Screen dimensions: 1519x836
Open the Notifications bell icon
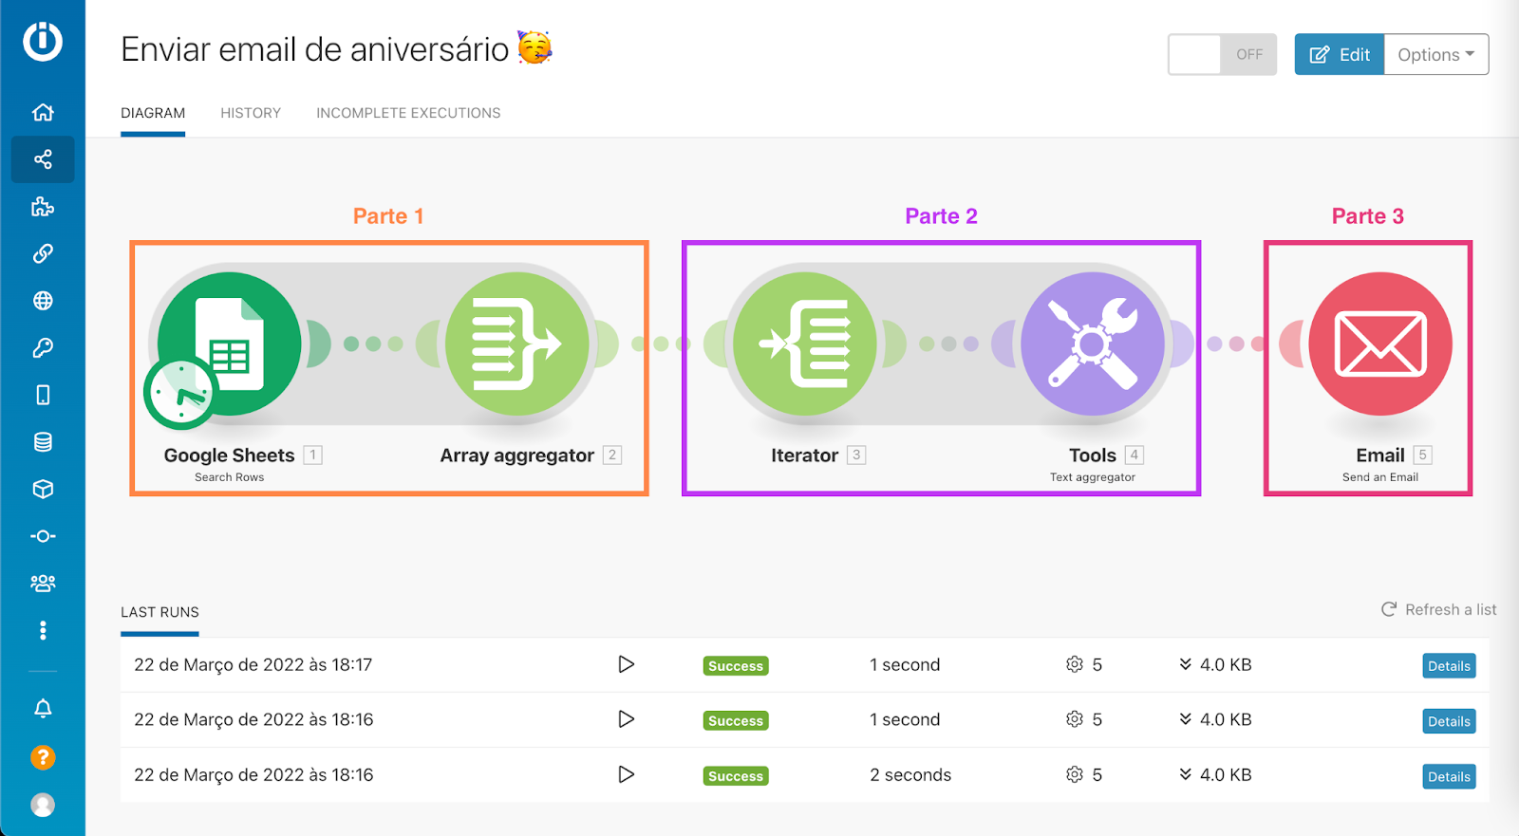pos(43,709)
